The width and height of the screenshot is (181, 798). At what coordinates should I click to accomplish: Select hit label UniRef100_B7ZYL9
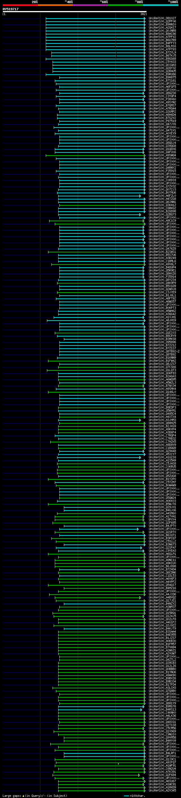(162, 53)
